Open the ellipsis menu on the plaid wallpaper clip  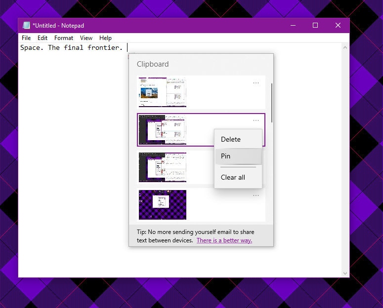(x=256, y=195)
